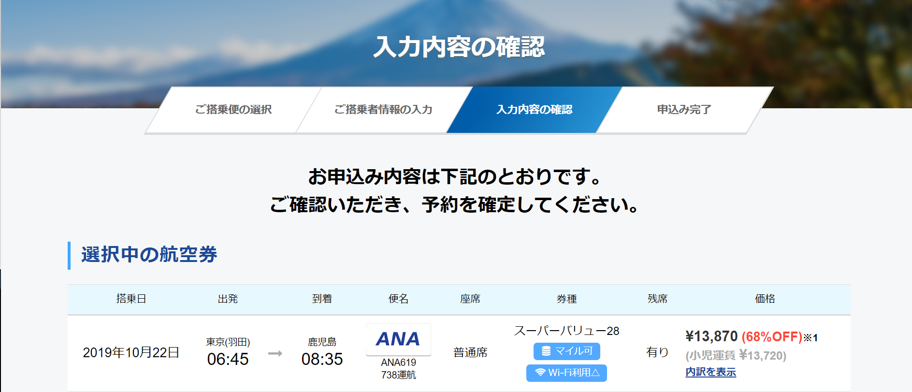This screenshot has width=912, height=392.
Task: Click the child fare 小児運賃 ¥13,720
Action: [x=736, y=356]
